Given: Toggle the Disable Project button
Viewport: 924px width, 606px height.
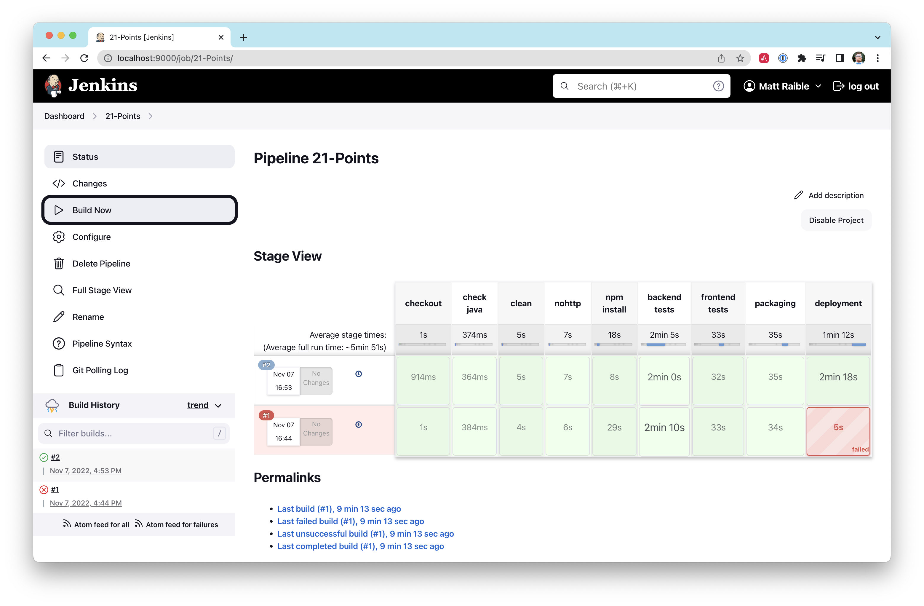Looking at the screenshot, I should pos(835,220).
